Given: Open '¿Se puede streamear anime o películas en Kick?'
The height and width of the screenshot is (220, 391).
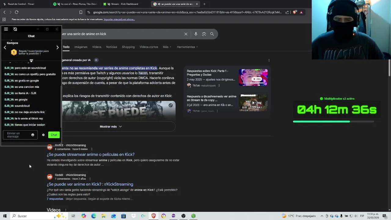Looking at the screenshot, I should 91,155.
